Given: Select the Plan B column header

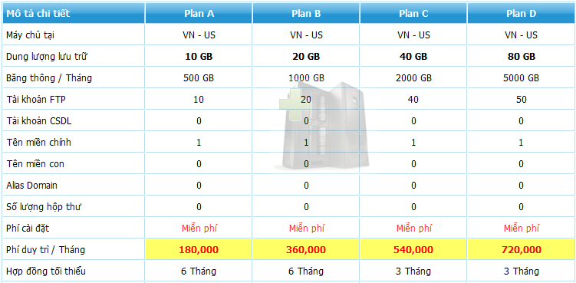Looking at the screenshot, I should (x=306, y=14).
